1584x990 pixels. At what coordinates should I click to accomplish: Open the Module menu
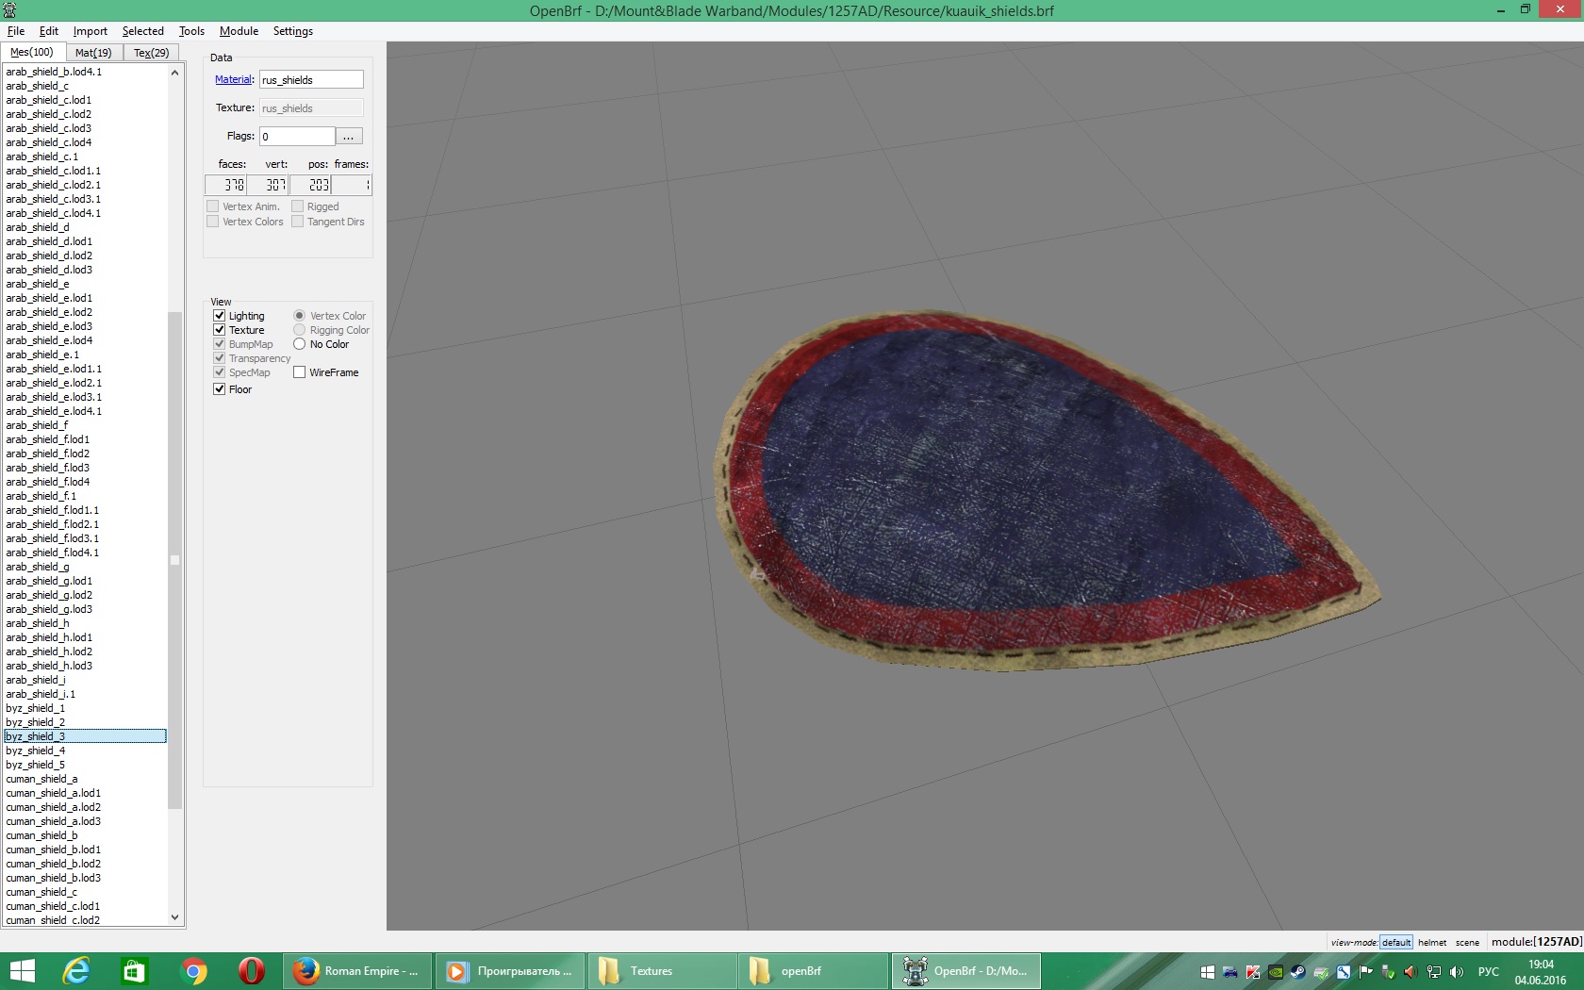(x=239, y=31)
